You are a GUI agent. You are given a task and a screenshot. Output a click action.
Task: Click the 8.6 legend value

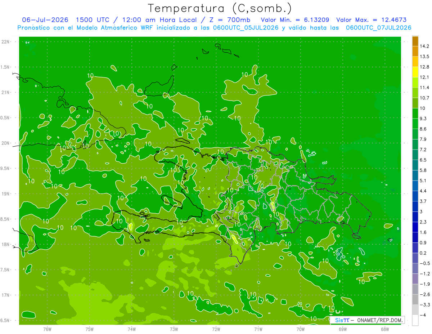423,129
